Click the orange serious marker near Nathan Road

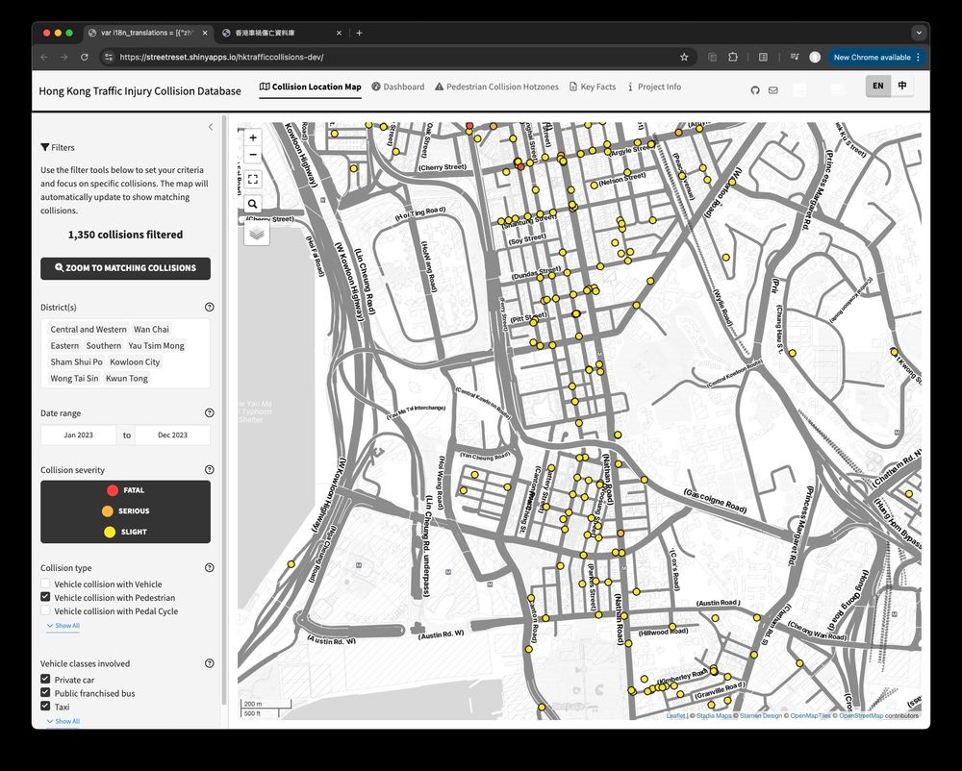tap(620, 534)
